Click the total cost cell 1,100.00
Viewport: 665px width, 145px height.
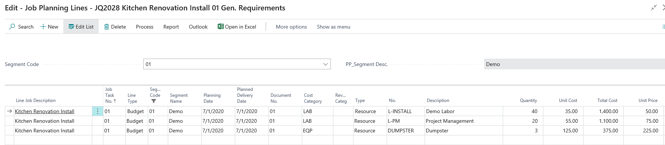(603, 121)
